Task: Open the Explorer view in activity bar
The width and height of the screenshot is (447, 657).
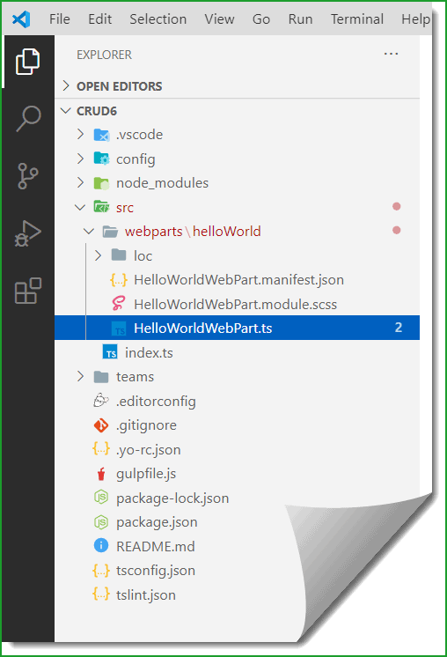Action: (27, 62)
